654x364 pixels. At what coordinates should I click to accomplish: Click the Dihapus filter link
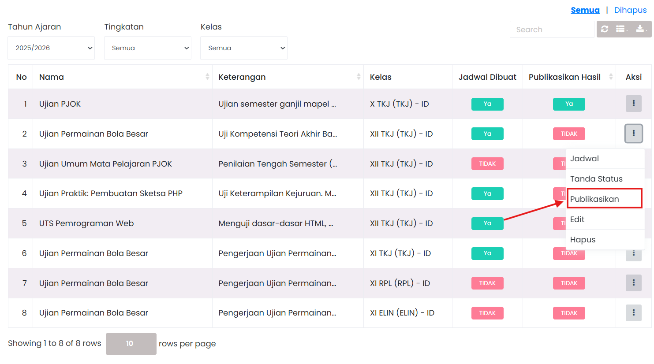tap(630, 10)
